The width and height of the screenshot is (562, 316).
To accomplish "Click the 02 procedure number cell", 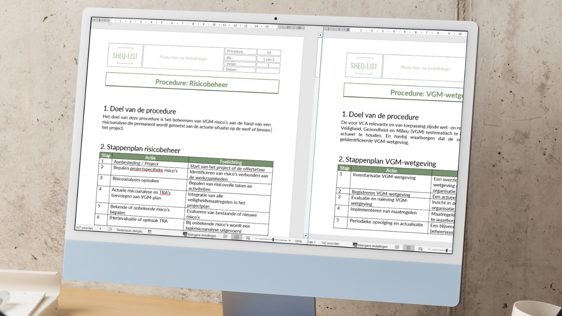I will click(x=269, y=53).
